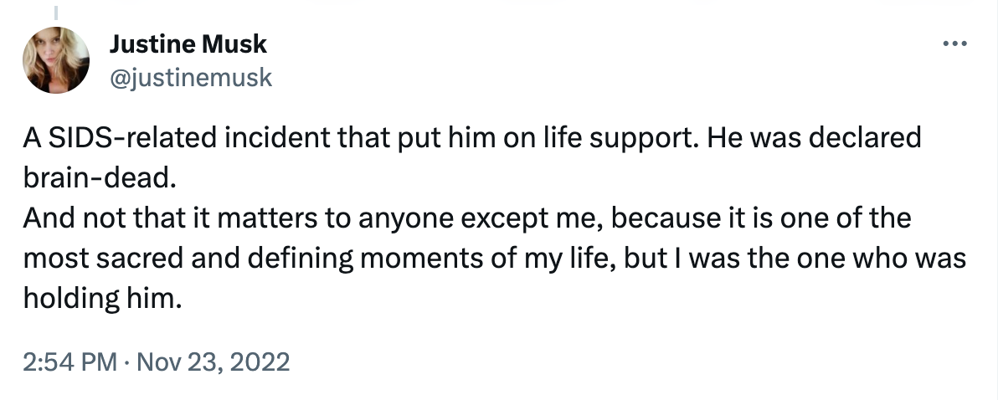Click the phrase "put him on" in the tweet
The image size is (998, 400).
click(x=445, y=139)
